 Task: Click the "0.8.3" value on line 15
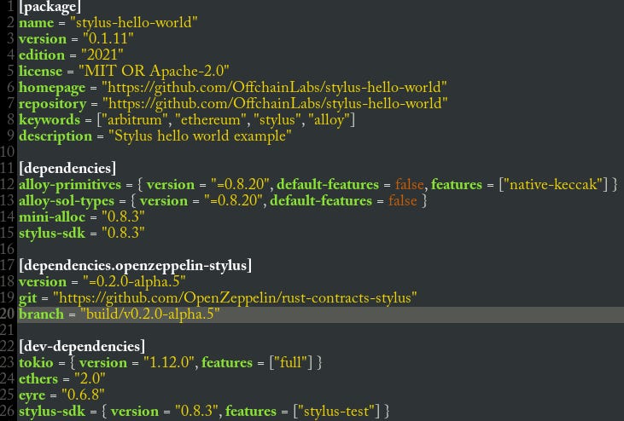coord(123,234)
